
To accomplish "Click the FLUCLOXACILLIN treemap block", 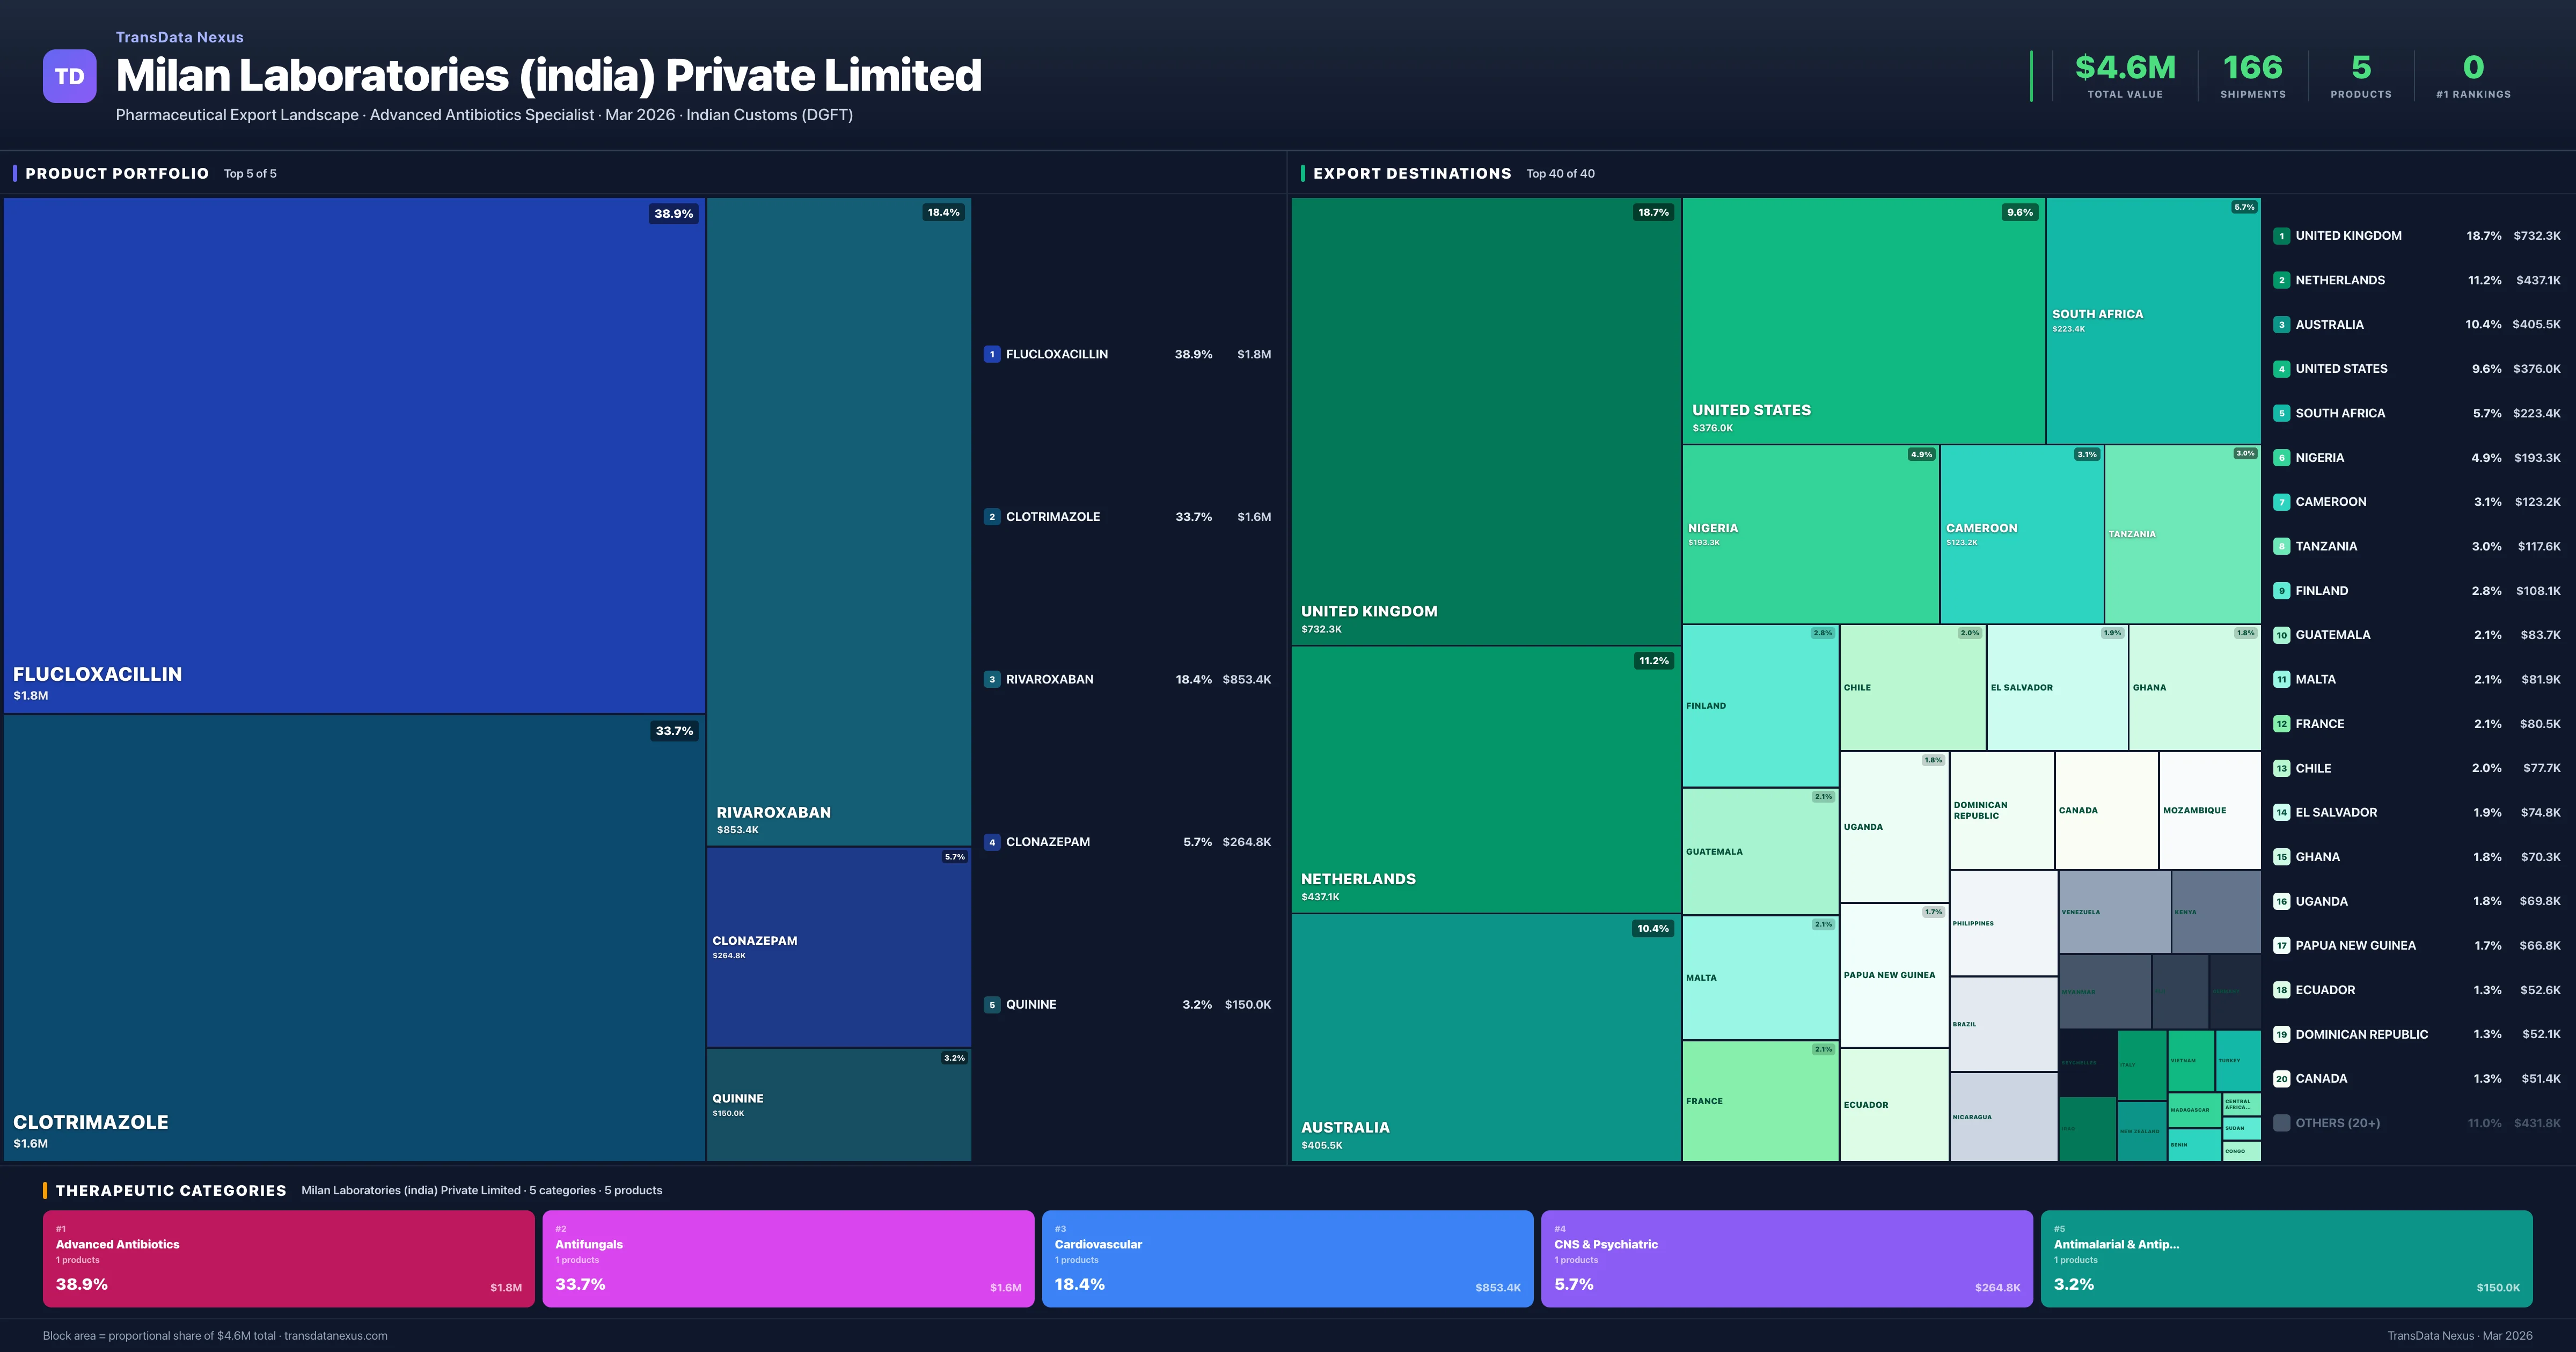I will point(354,455).
